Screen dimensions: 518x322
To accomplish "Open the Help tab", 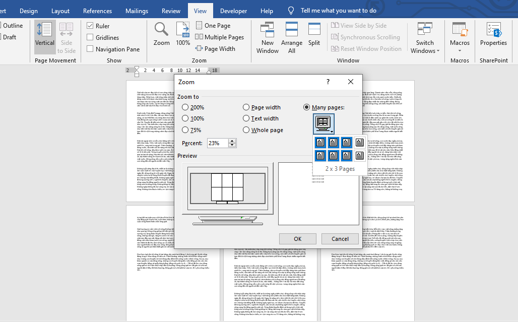I will click(267, 11).
